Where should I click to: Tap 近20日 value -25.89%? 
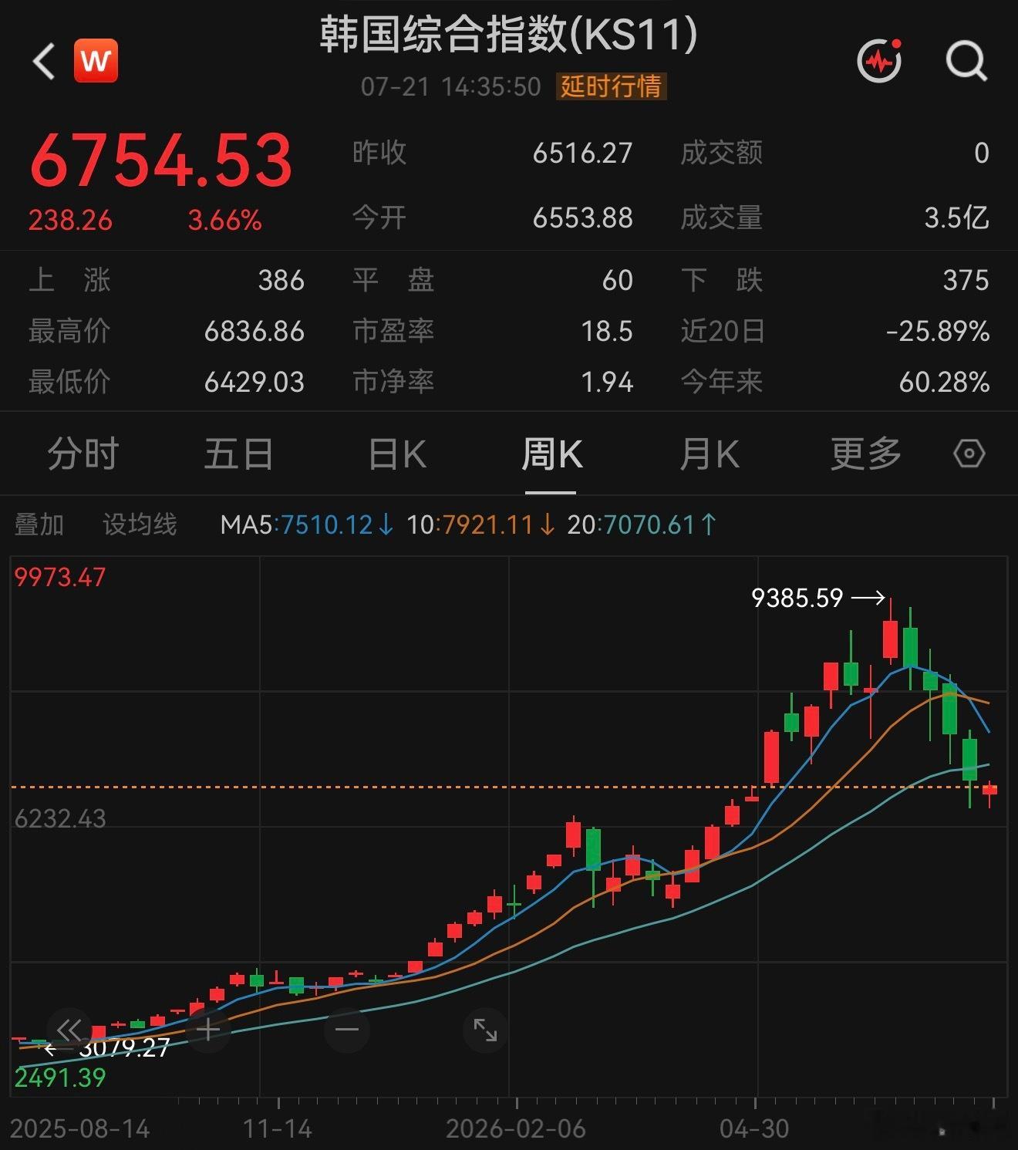coord(938,332)
